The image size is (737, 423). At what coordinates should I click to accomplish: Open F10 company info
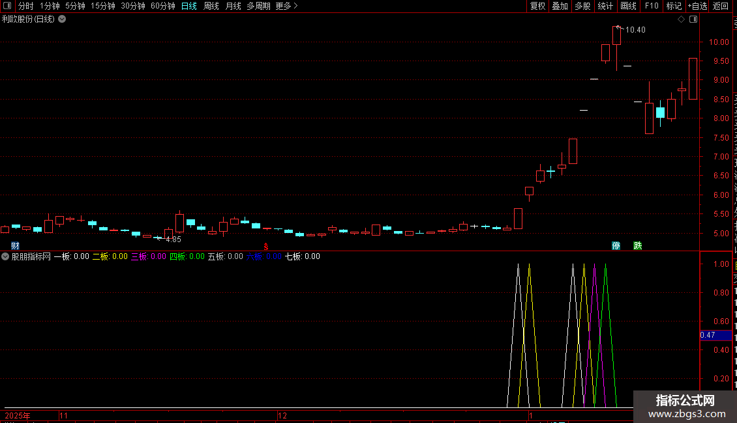[x=652, y=6]
